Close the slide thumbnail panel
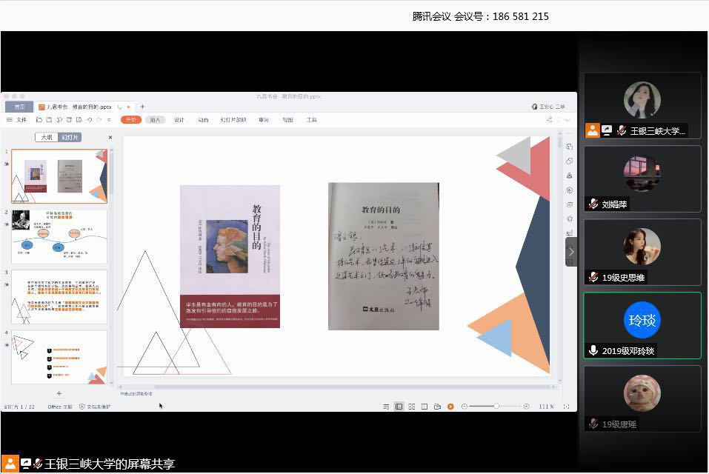The width and height of the screenshot is (709, 474). (110, 137)
